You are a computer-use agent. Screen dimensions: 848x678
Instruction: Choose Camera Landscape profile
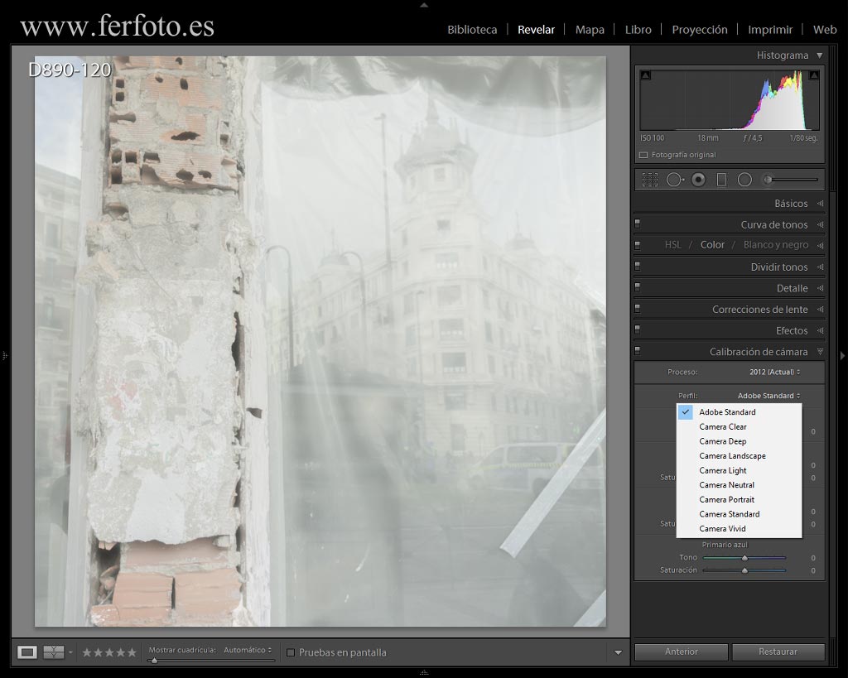point(739,456)
